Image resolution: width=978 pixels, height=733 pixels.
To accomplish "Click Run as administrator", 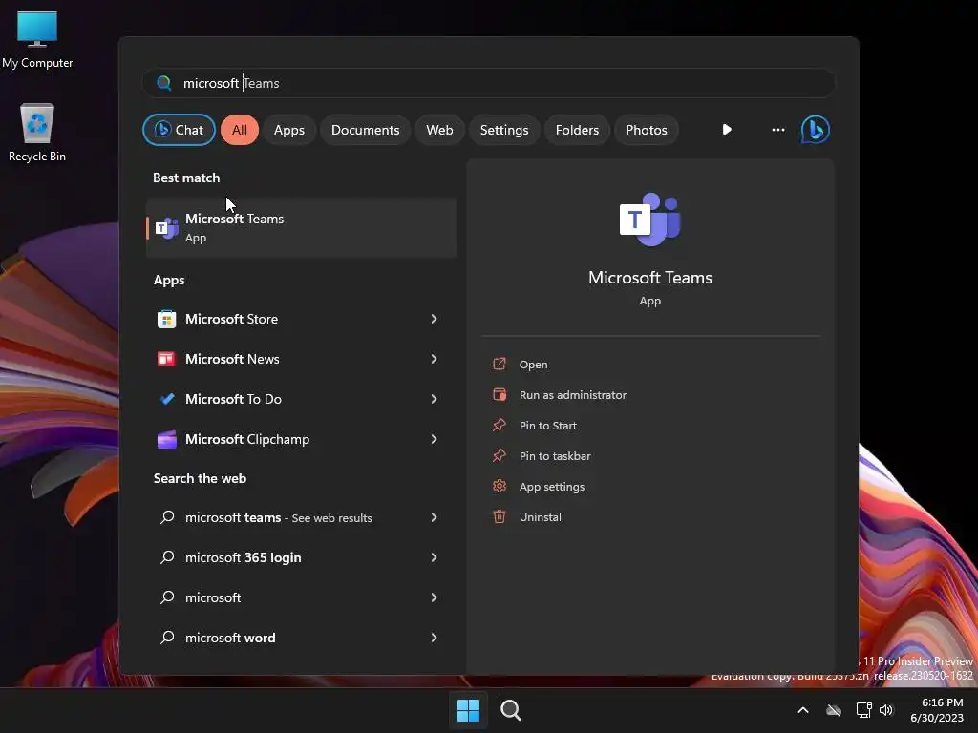I will [573, 395].
